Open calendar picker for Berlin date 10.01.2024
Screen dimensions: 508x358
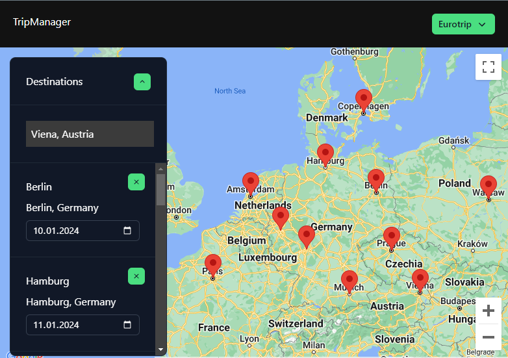(127, 231)
